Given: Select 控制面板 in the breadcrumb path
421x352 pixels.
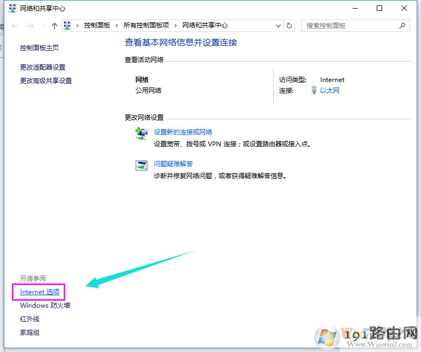Looking at the screenshot, I should click(x=98, y=26).
